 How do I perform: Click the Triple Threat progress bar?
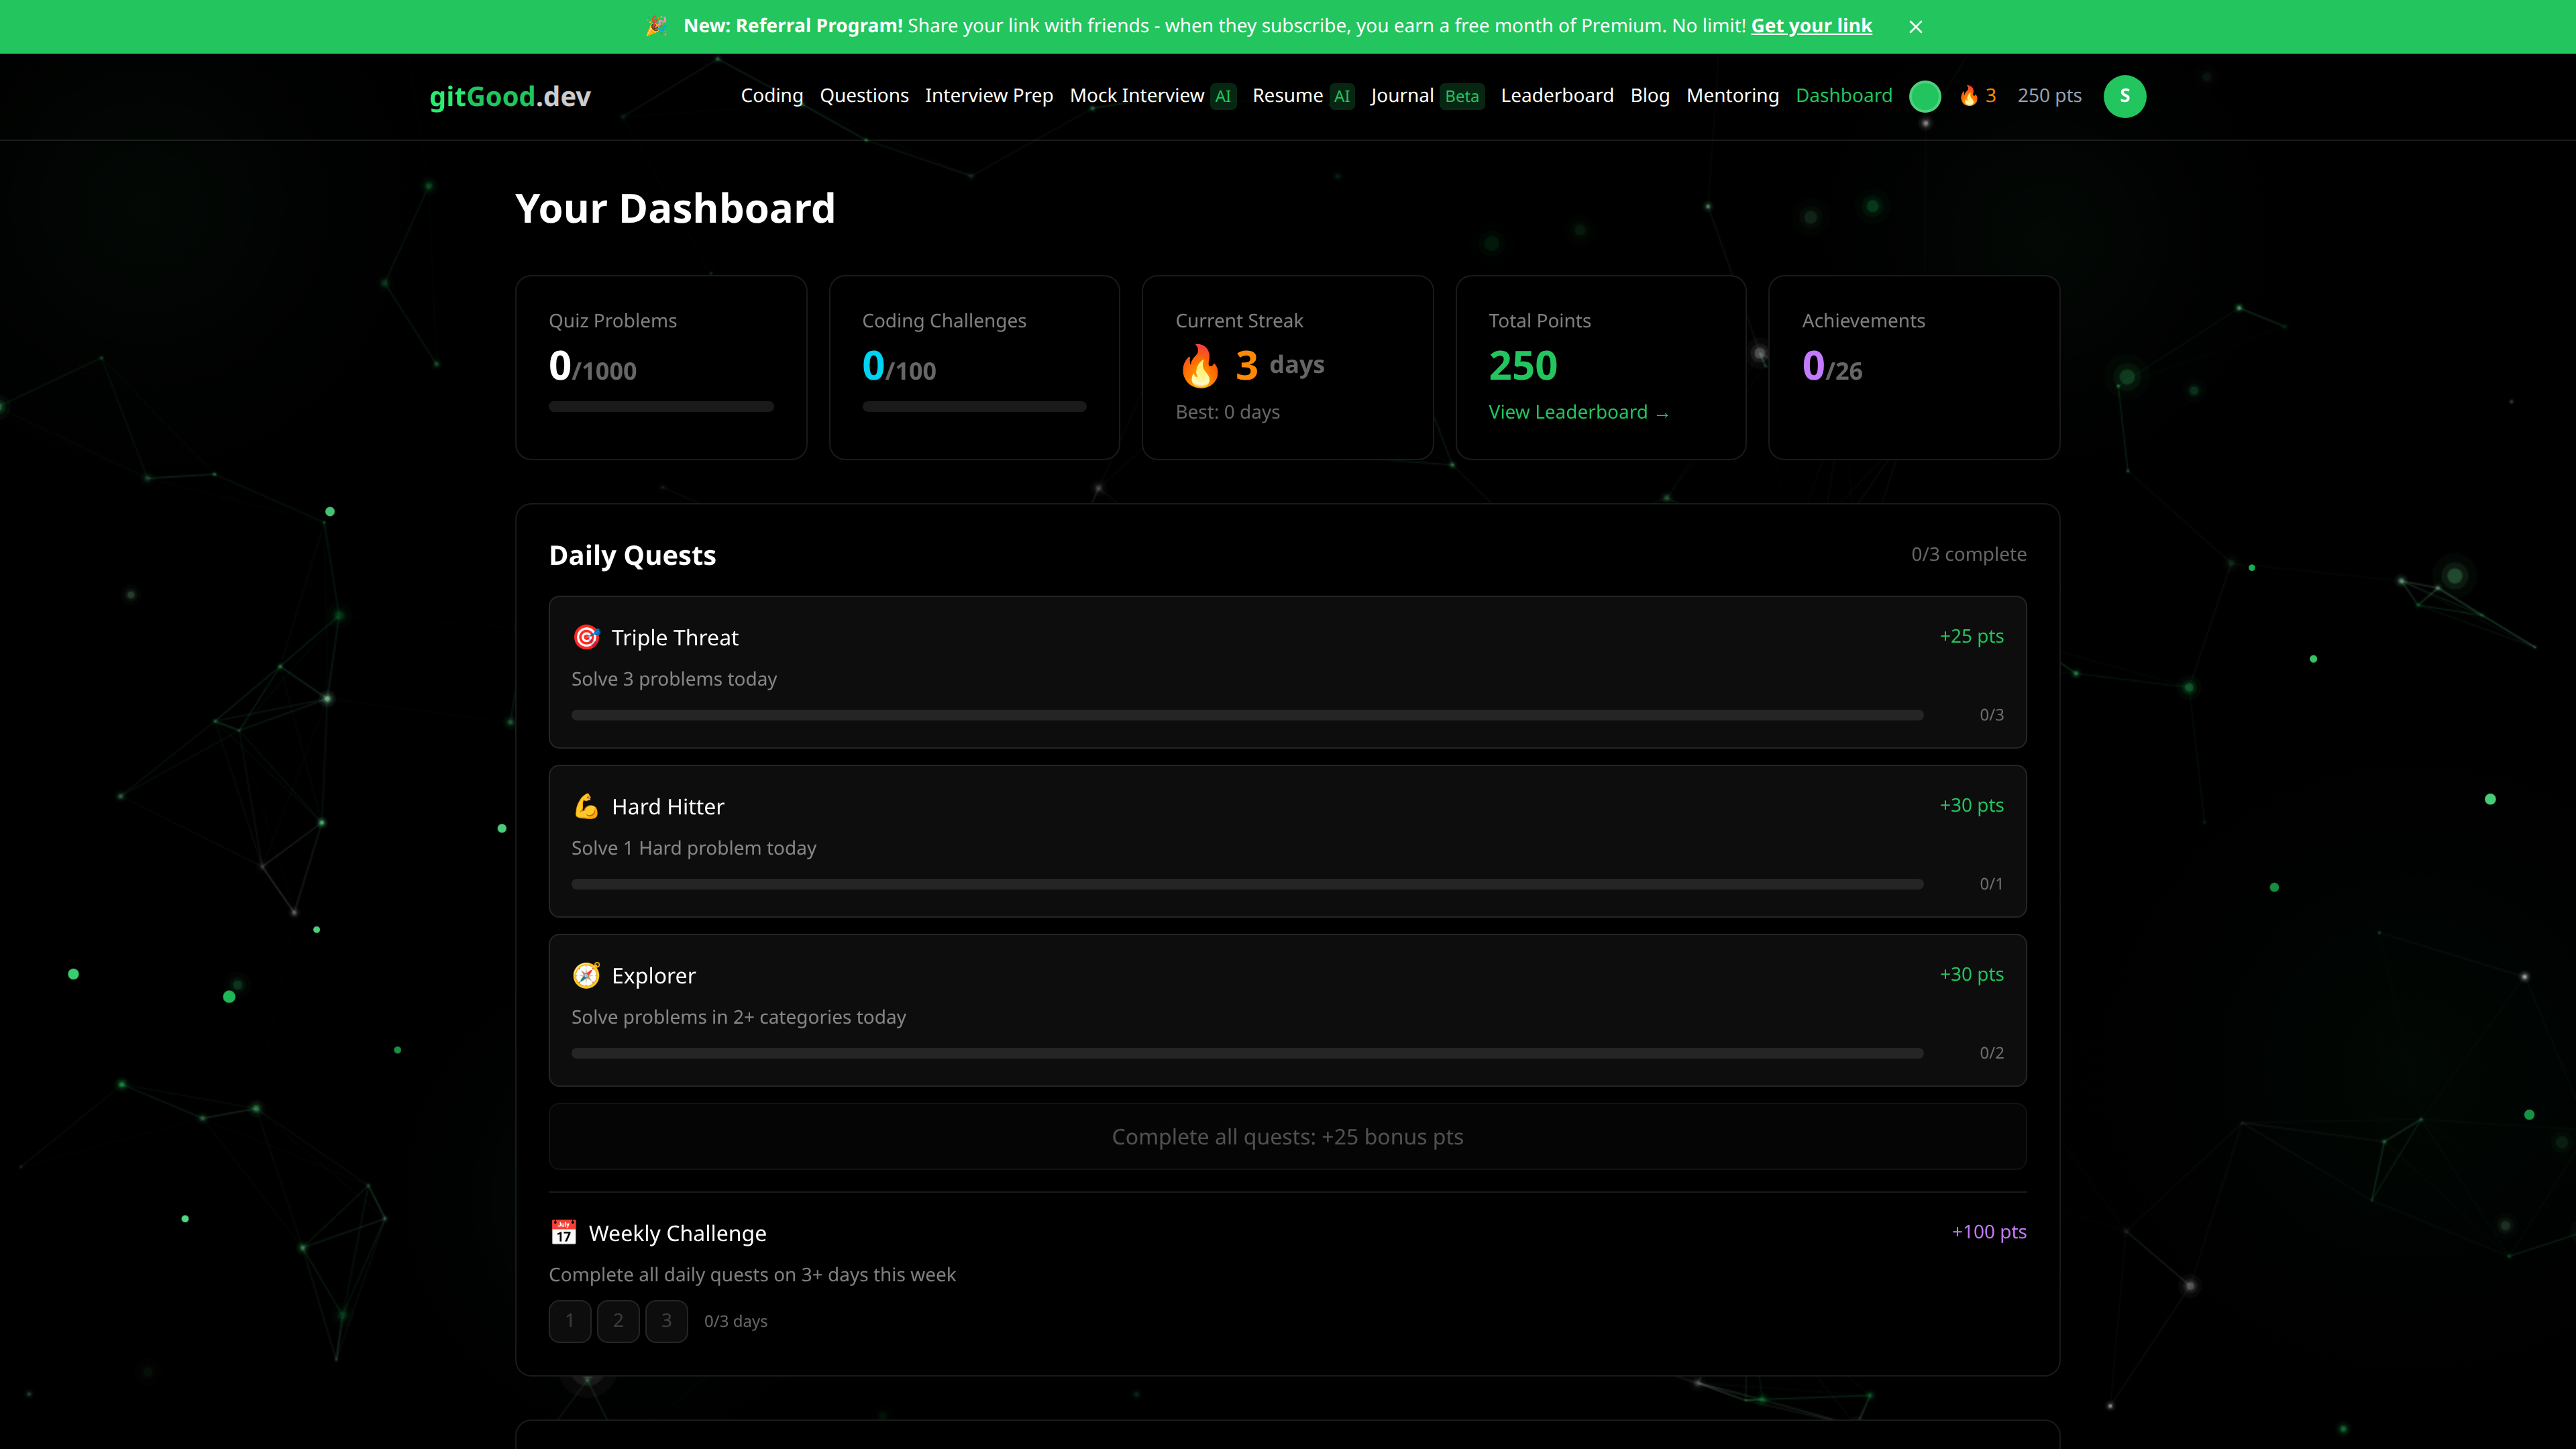pos(1247,714)
